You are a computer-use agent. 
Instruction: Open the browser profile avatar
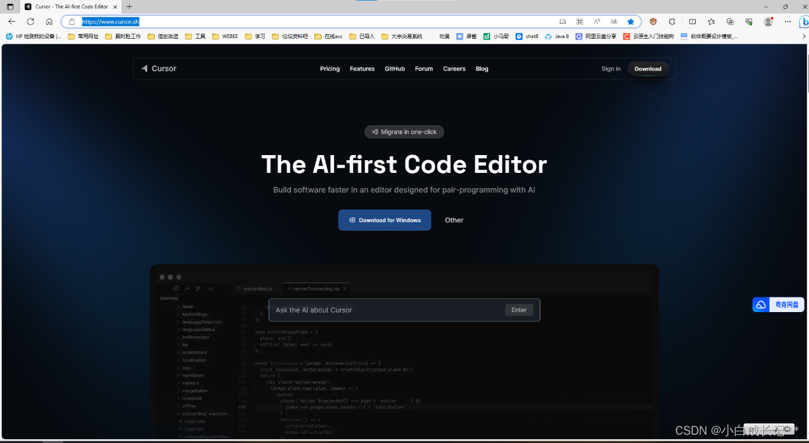click(x=768, y=21)
